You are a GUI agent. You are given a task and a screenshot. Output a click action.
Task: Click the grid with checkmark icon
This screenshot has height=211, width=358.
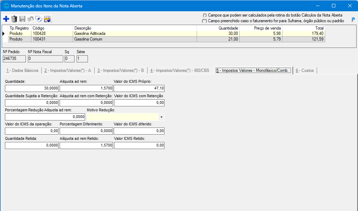(47, 19)
